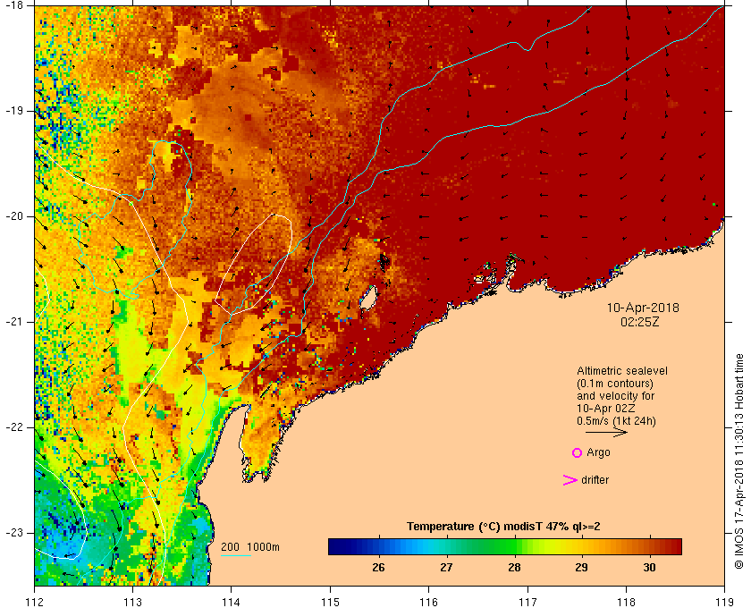Click the text 'and velocity for'
751x608 pixels.
pos(615,396)
